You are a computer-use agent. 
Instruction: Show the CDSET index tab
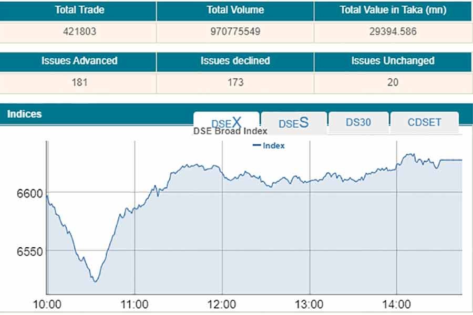[424, 122]
